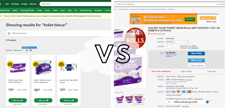Viewport: 225px width, 108px height.
Task: Open the Household category menu
Action: pos(98,11)
